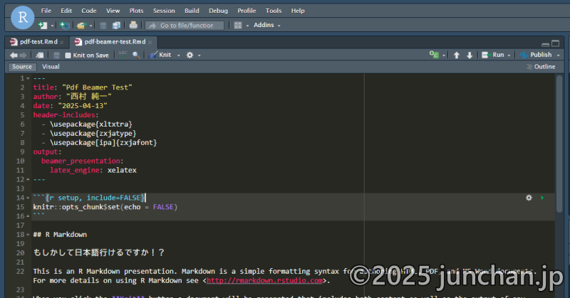This screenshot has width=570, height=298.
Task: Collapse the YAML header fold at line 1
Action: coord(28,78)
